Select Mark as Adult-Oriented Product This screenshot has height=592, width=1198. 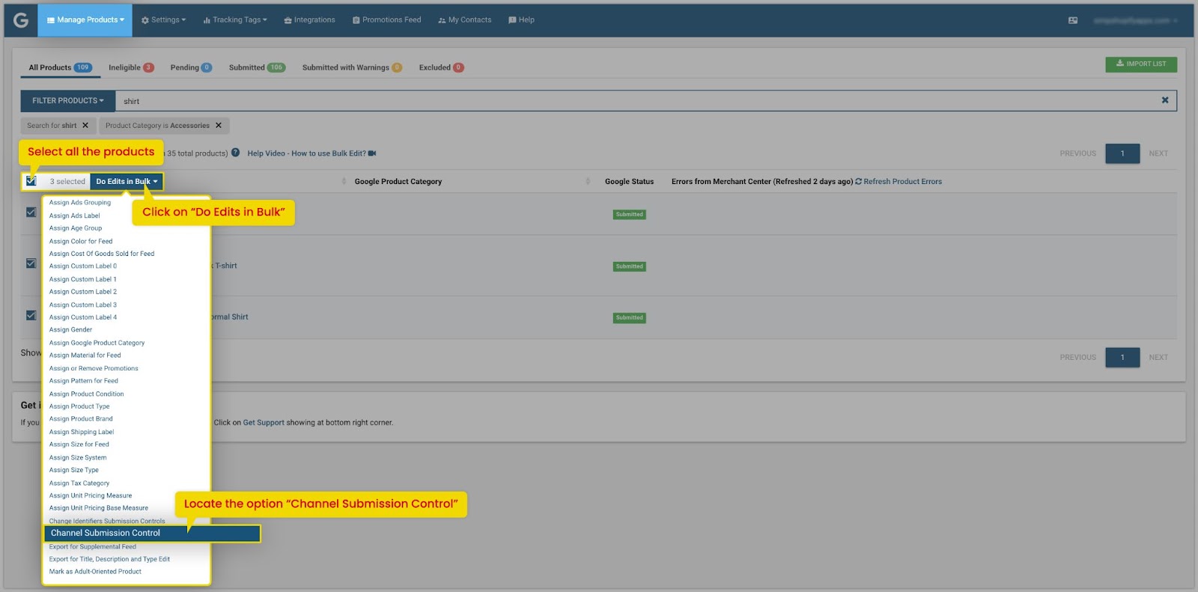pos(95,572)
